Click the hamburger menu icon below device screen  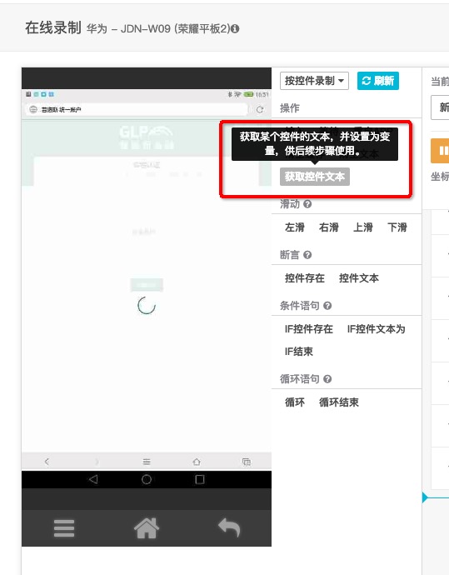tap(64, 528)
